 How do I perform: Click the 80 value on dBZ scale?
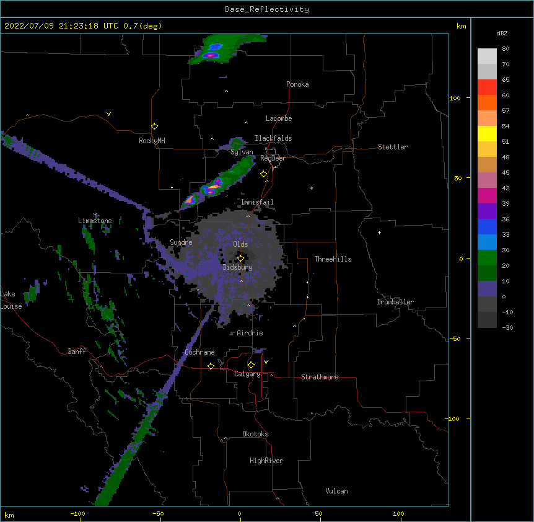click(506, 49)
